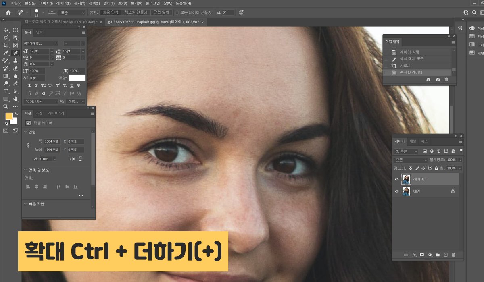Toggle Faux Bold in Character panel
This screenshot has width=484, height=282.
tap(29, 85)
